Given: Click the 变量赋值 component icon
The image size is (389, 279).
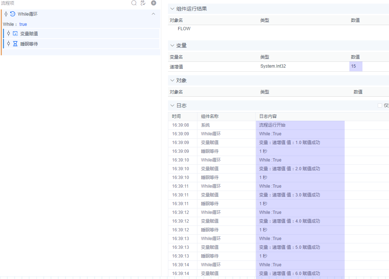Looking at the screenshot, I should point(15,33).
